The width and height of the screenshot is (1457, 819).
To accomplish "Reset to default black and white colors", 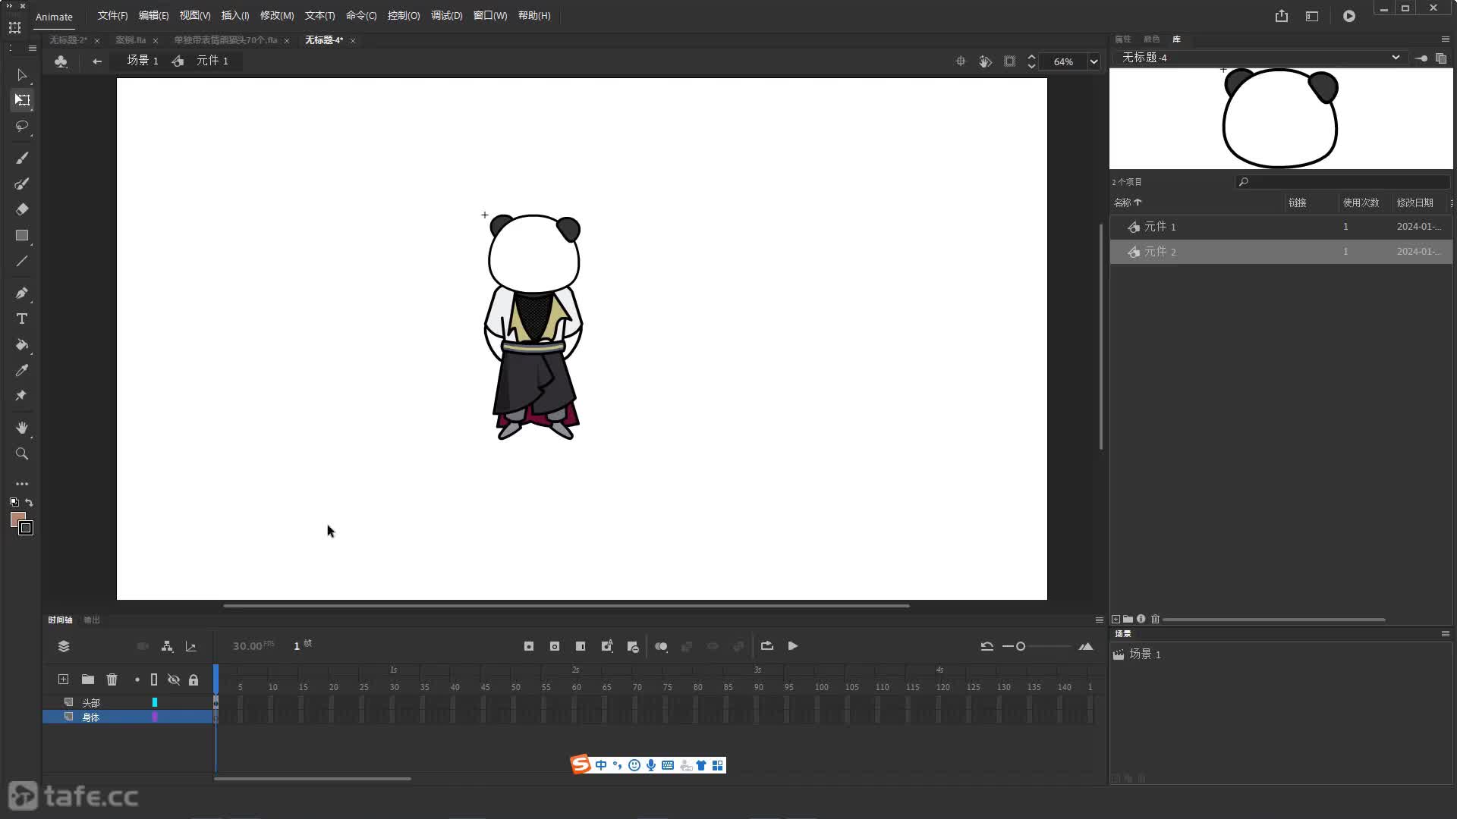I will point(14,502).
